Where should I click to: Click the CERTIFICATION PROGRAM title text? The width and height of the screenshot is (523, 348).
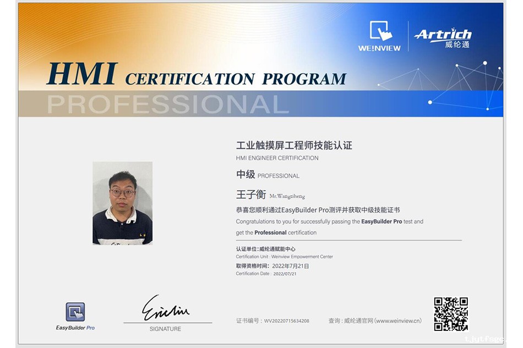tap(236, 79)
